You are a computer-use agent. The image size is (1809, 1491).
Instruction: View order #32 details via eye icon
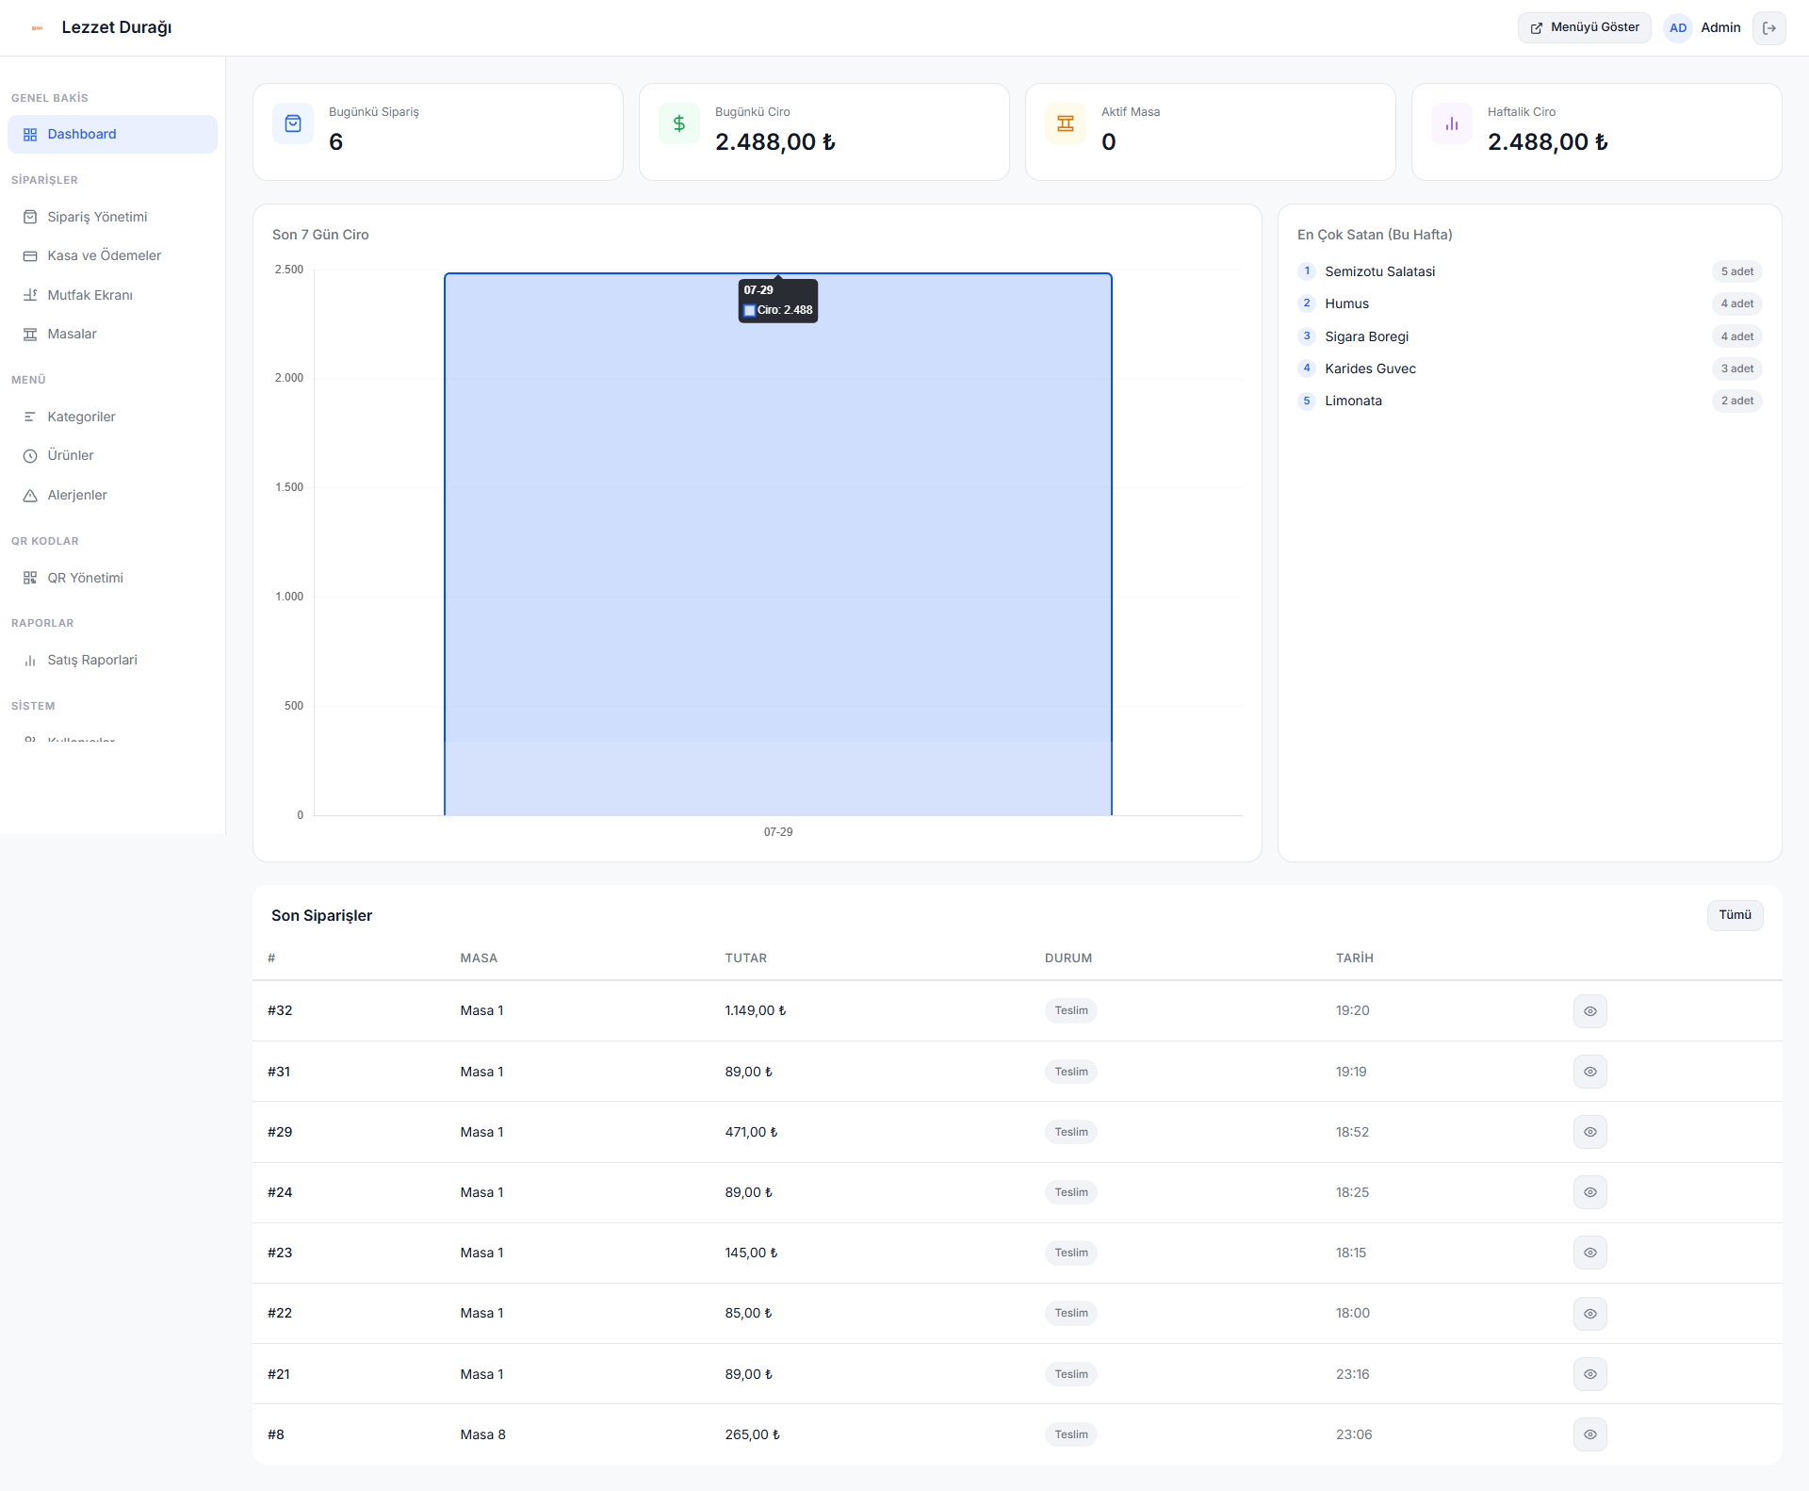pos(1590,1011)
